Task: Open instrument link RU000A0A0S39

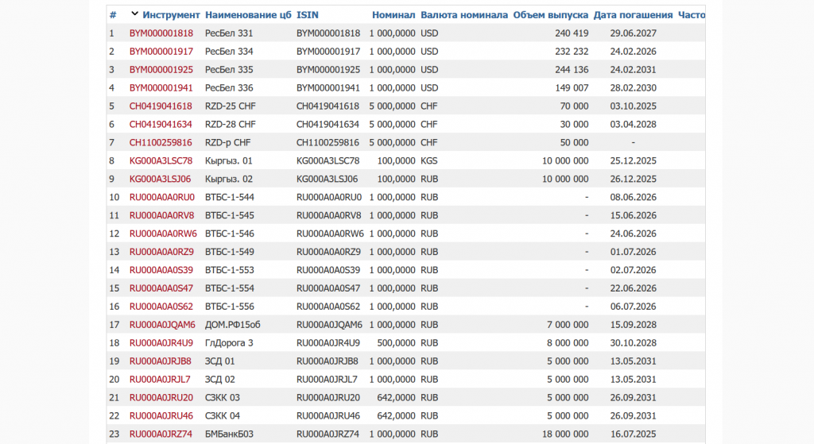Action: click(x=161, y=270)
